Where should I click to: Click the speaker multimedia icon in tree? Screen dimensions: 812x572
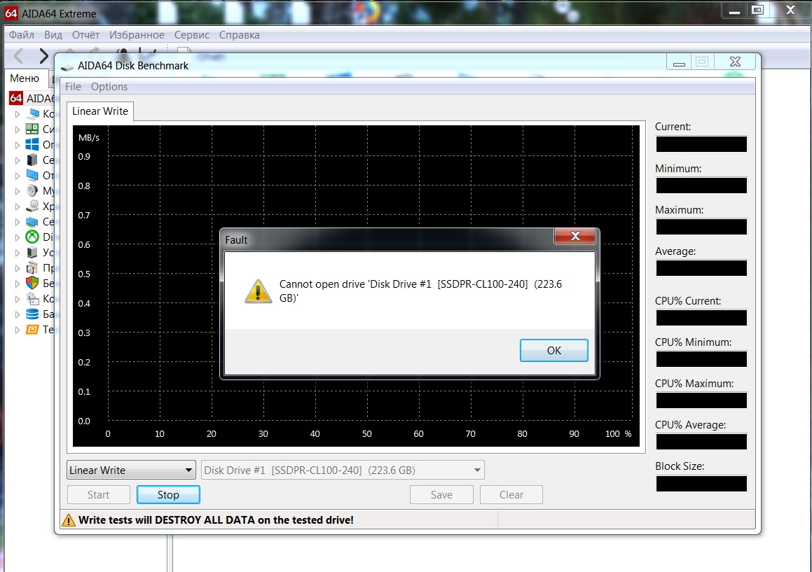pos(32,190)
